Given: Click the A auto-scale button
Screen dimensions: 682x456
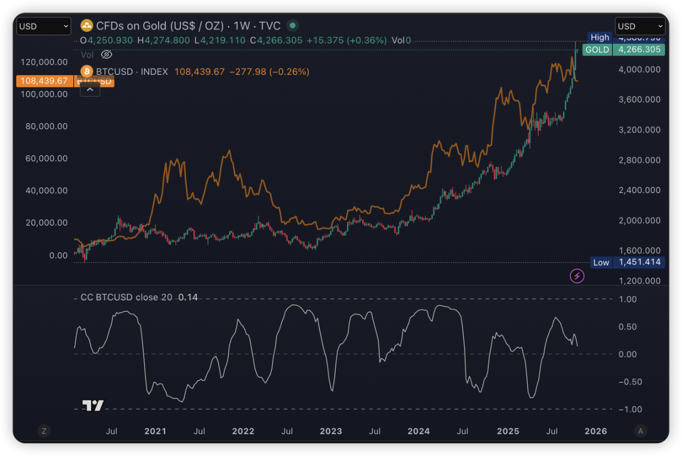Looking at the screenshot, I should pos(640,431).
